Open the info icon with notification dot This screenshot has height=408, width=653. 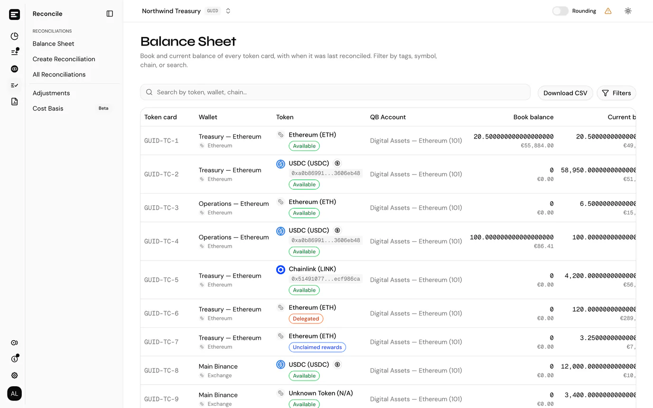pyautogui.click(x=14, y=359)
